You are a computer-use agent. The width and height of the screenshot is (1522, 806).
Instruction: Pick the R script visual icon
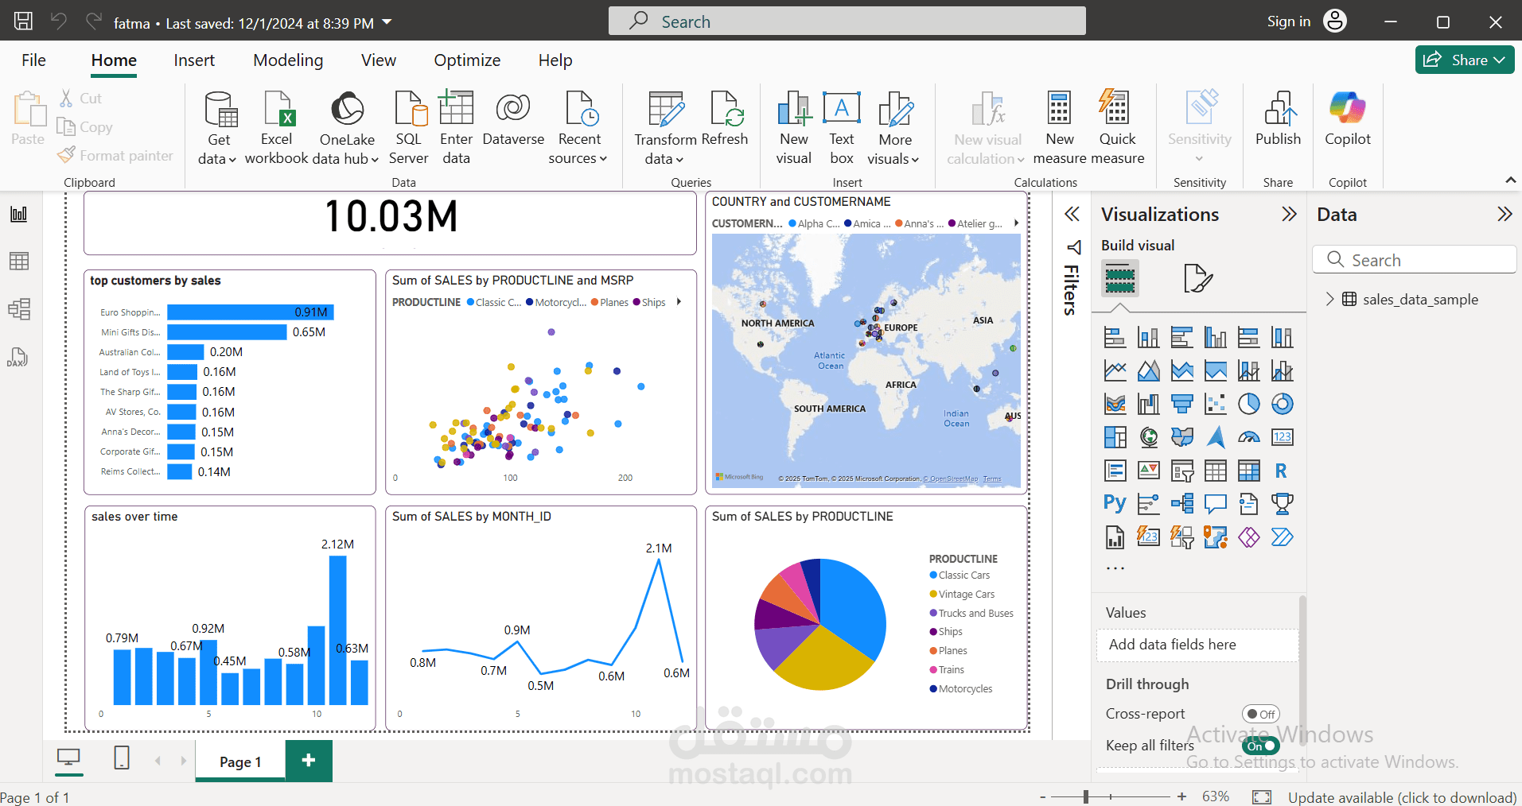pyautogui.click(x=1281, y=471)
